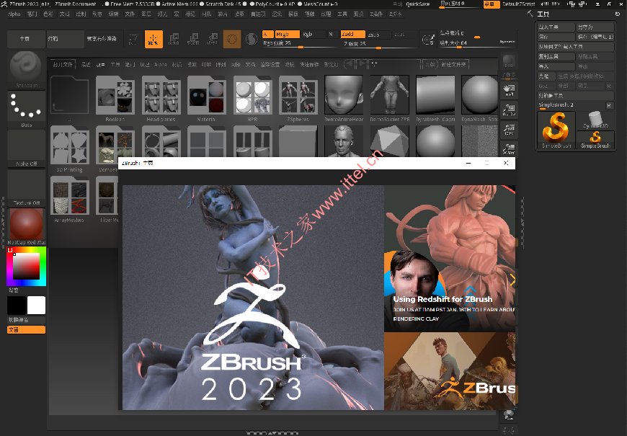Click the AAHalf icon on right shelf
The width and height of the screenshot is (627, 436).
click(509, 148)
